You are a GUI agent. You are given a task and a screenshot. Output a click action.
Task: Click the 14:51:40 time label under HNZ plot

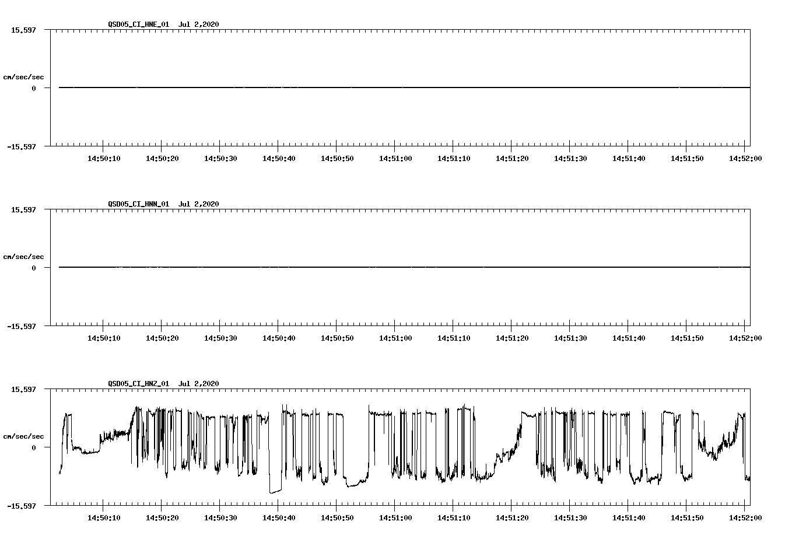click(x=629, y=518)
